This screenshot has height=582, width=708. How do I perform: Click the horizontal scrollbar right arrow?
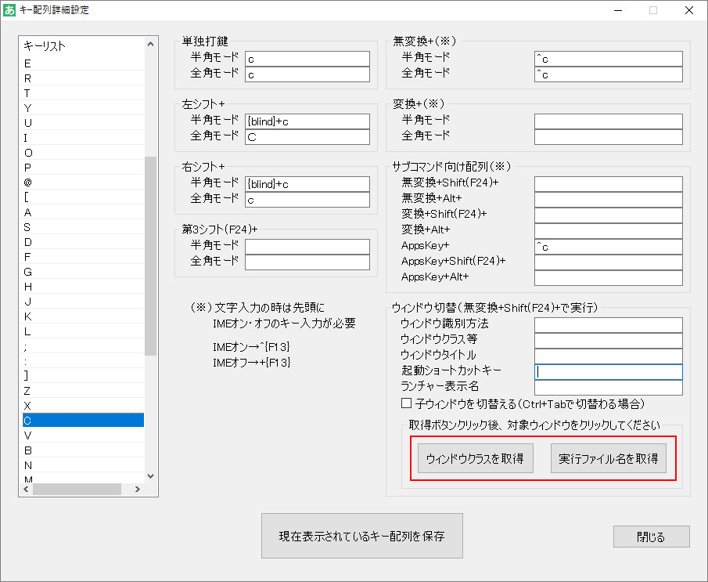(x=138, y=489)
